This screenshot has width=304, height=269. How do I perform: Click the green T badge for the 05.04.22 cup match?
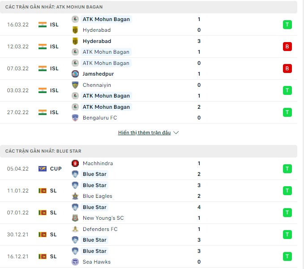click(x=287, y=169)
